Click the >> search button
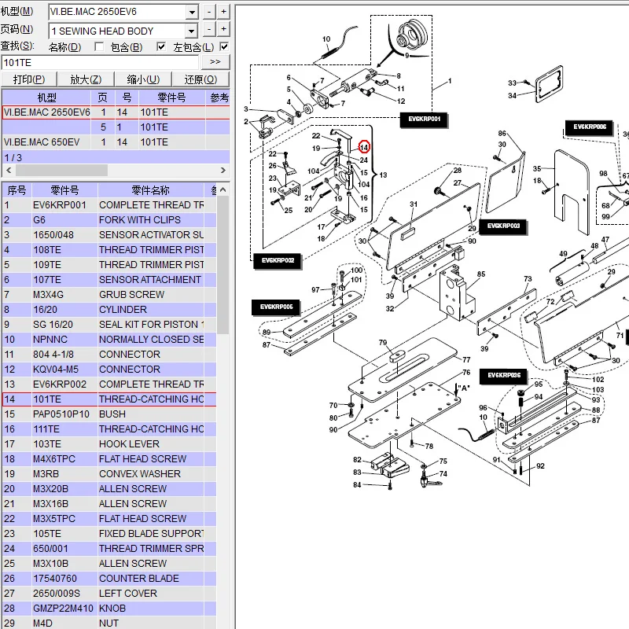Image resolution: width=629 pixels, height=629 pixels. (215, 62)
